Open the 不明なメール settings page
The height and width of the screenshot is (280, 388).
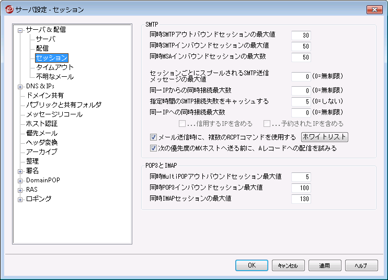pyautogui.click(x=54, y=77)
